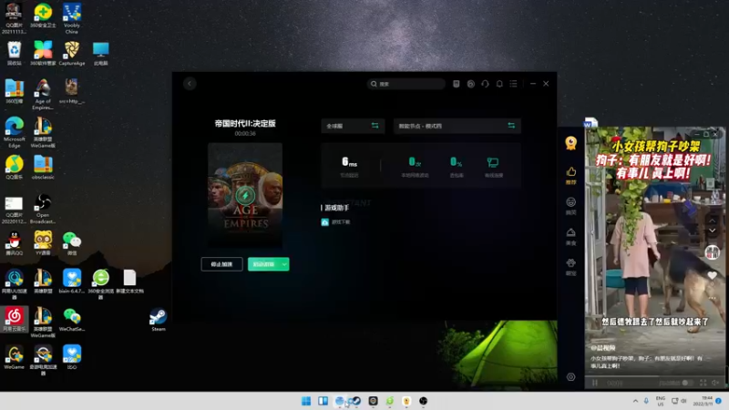Select the QQ音乐 desktop shortcut
The image size is (729, 410).
pyautogui.click(x=14, y=168)
